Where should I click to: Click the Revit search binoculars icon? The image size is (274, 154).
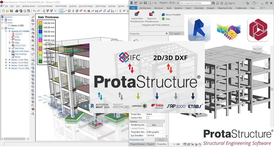(x=213, y=3)
